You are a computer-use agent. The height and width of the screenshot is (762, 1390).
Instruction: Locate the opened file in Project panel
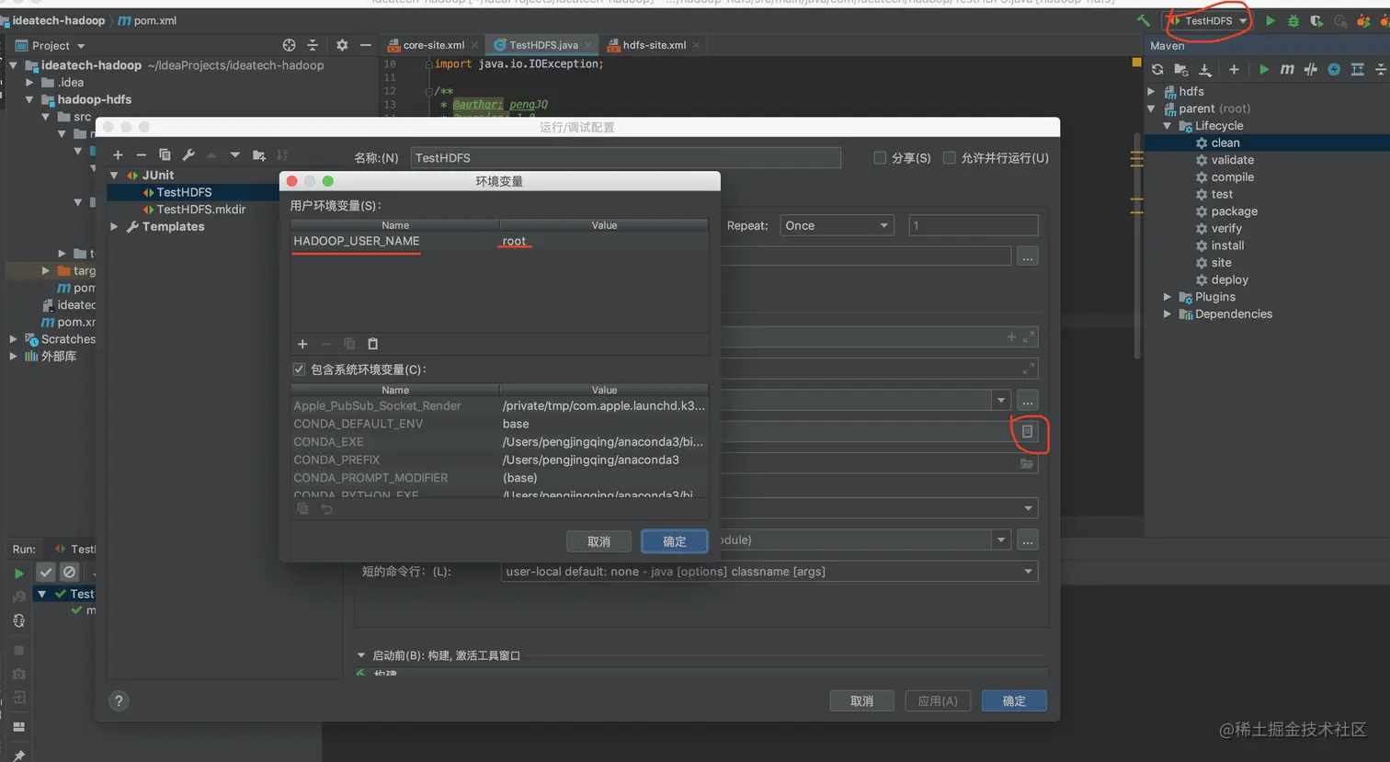click(x=289, y=45)
